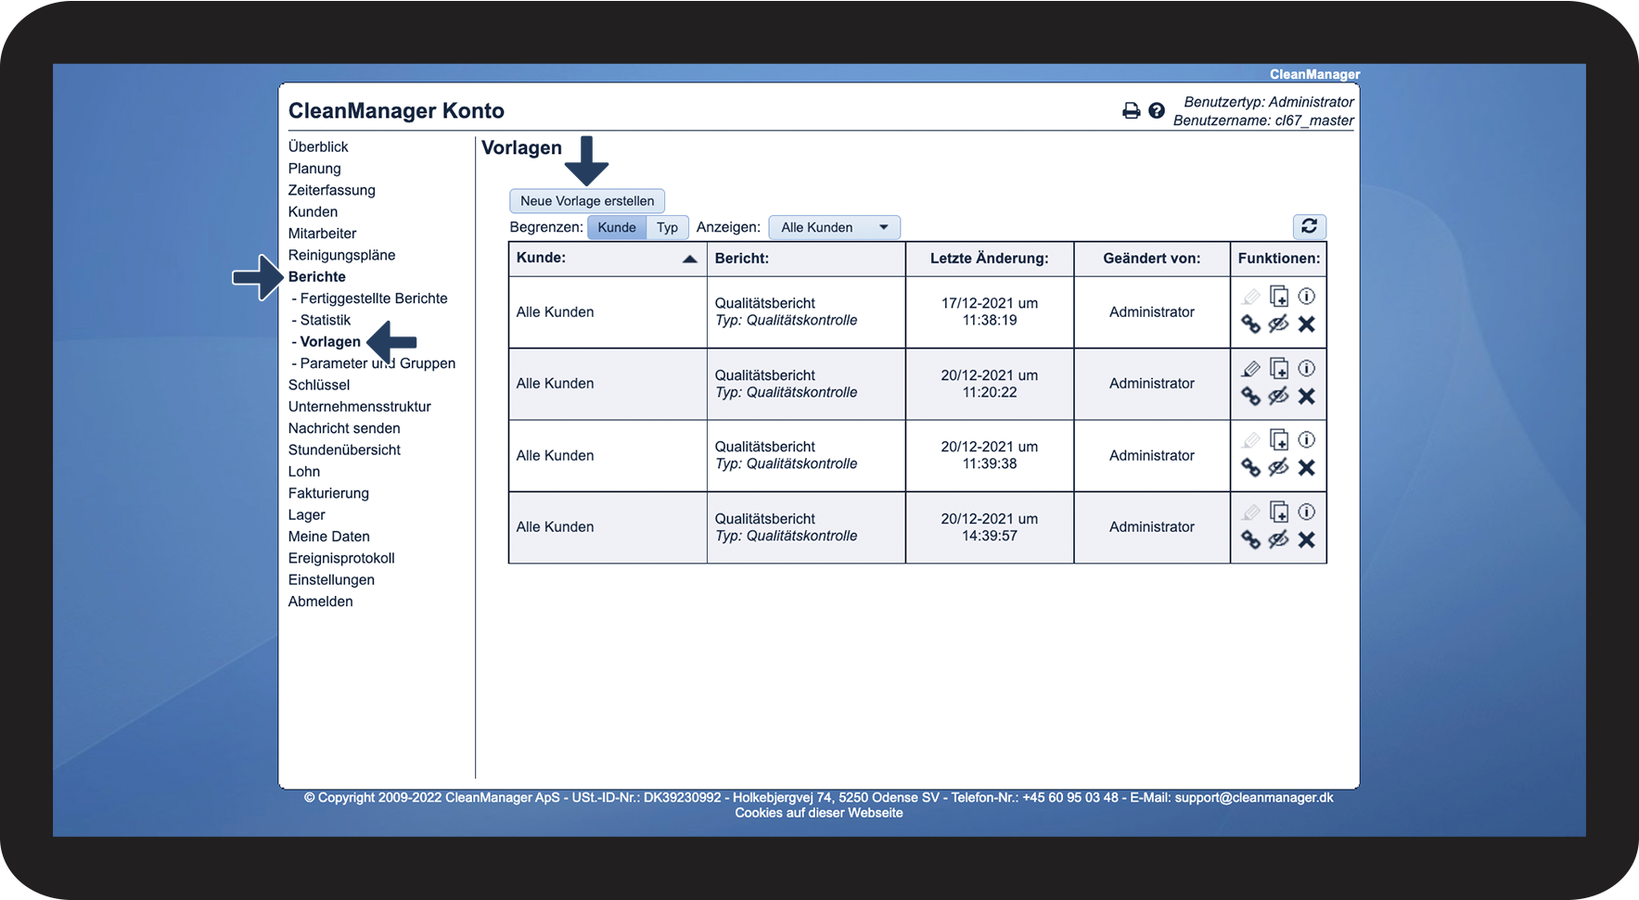Refresh the Vorlagen list
The width and height of the screenshot is (1639, 900).
click(x=1309, y=226)
